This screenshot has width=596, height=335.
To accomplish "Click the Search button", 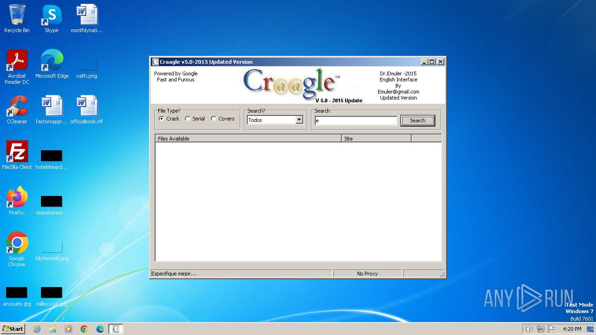I will [x=418, y=121].
